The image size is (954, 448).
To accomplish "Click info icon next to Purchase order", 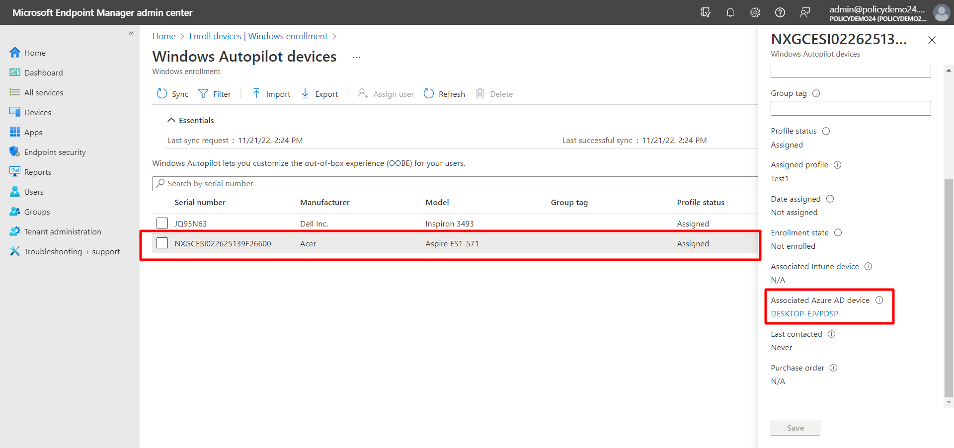I will (833, 368).
